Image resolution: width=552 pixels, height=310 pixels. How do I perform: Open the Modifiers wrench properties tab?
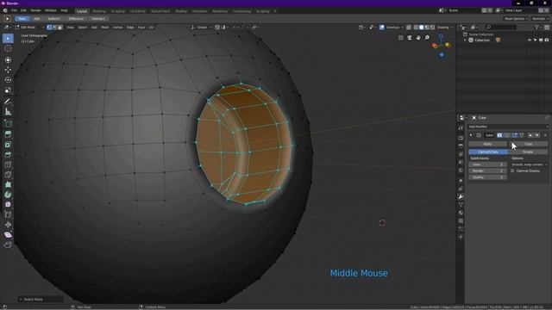click(x=461, y=196)
